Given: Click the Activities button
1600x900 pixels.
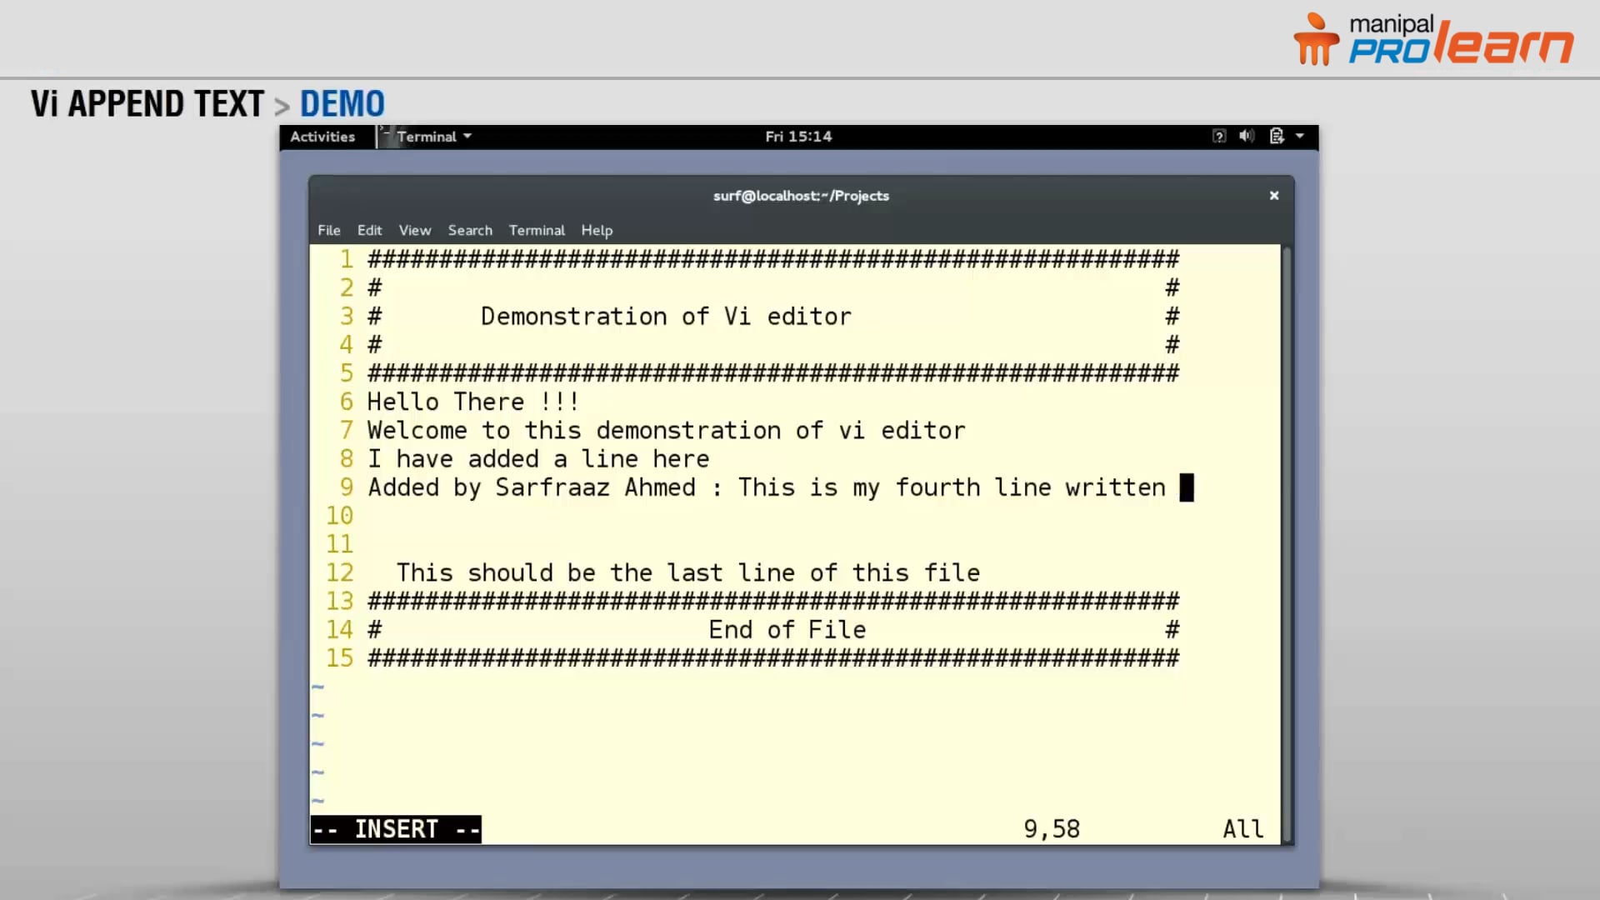Looking at the screenshot, I should coord(322,136).
